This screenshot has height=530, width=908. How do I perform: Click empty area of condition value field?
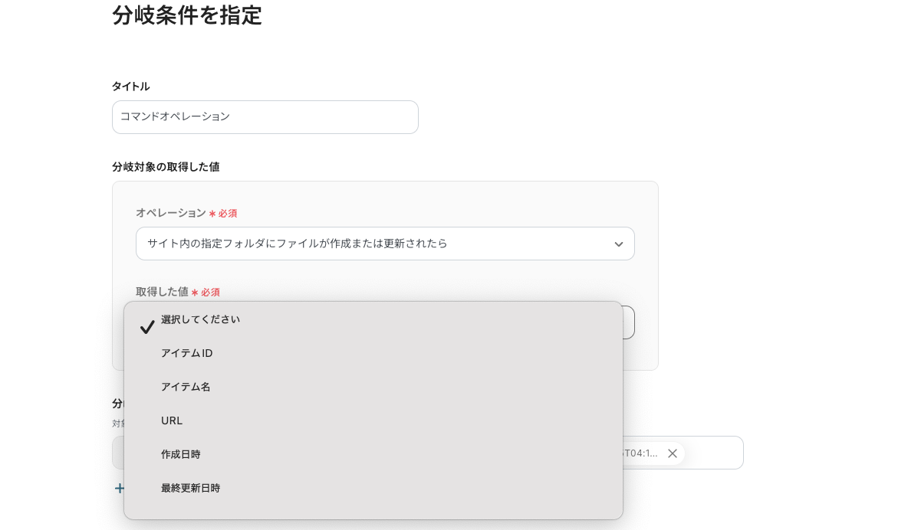(715, 453)
